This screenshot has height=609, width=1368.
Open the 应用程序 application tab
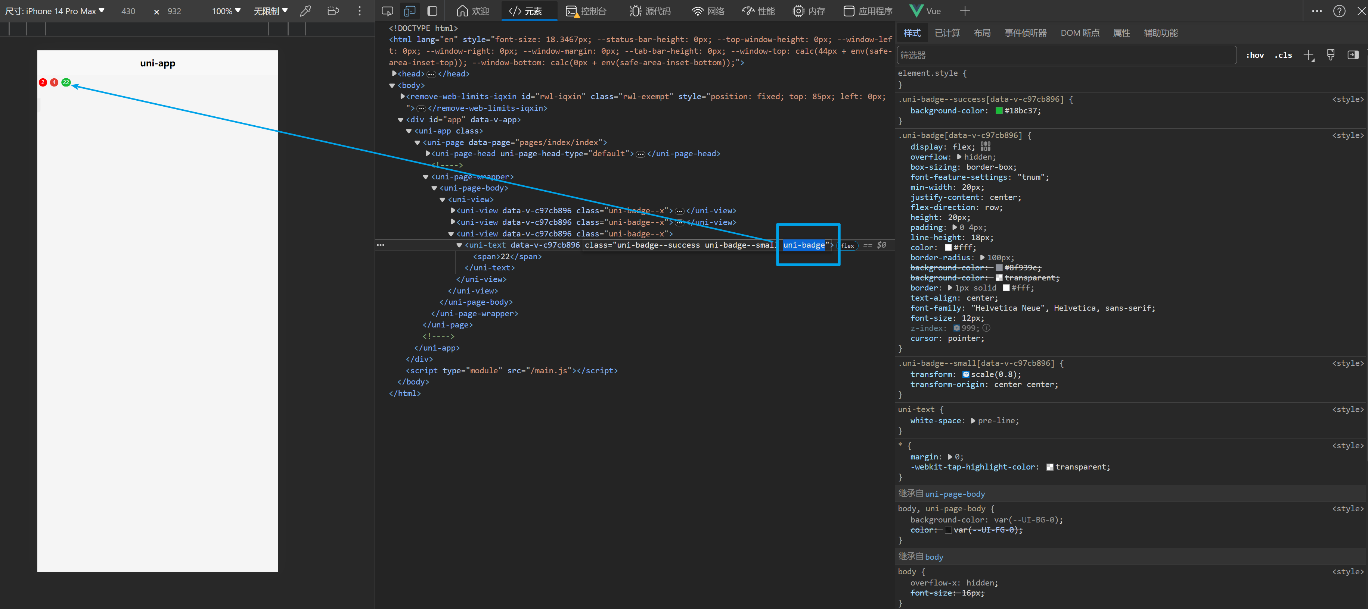868,11
